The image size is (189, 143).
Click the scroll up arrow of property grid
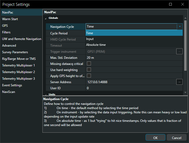click(x=185, y=18)
